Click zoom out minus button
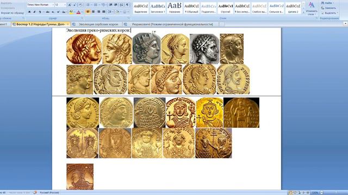Screen dimensions: 348x195 coord(321,193)
